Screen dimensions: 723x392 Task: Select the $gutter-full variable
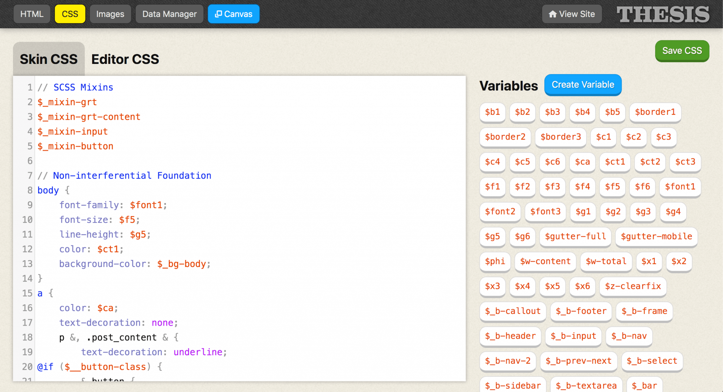(575, 237)
